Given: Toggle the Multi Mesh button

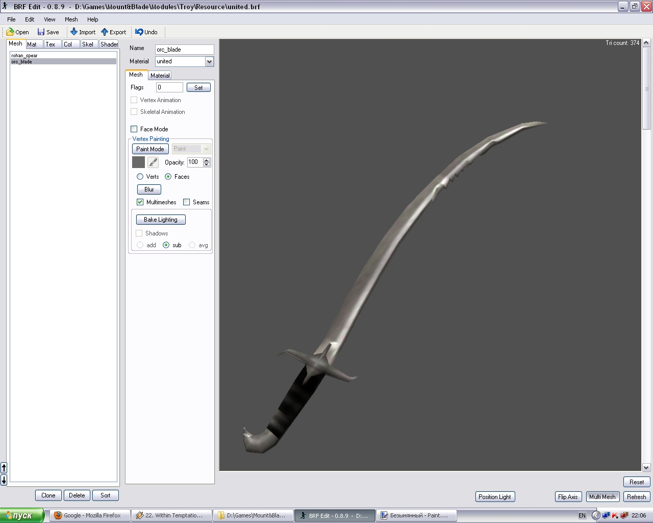Looking at the screenshot, I should coord(602,497).
